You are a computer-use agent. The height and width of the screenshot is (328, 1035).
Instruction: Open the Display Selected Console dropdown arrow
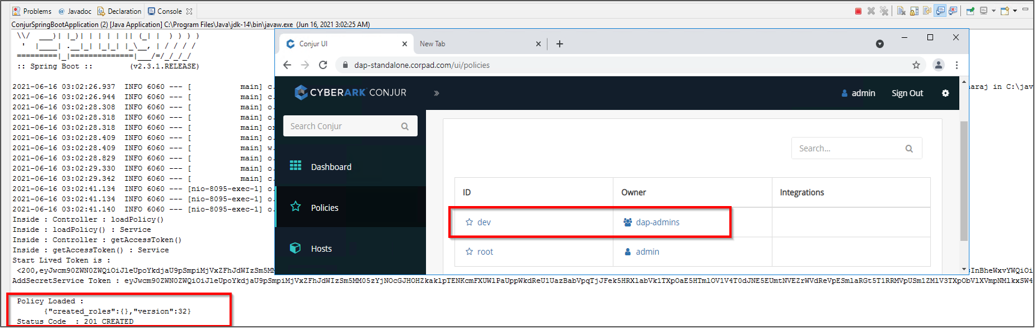[993, 11]
